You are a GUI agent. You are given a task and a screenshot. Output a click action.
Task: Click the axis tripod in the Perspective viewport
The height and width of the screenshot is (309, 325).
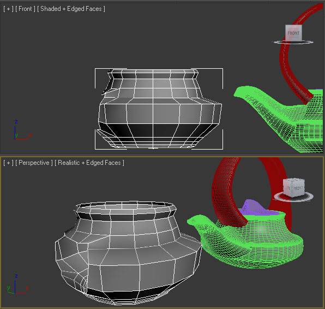click(17, 285)
